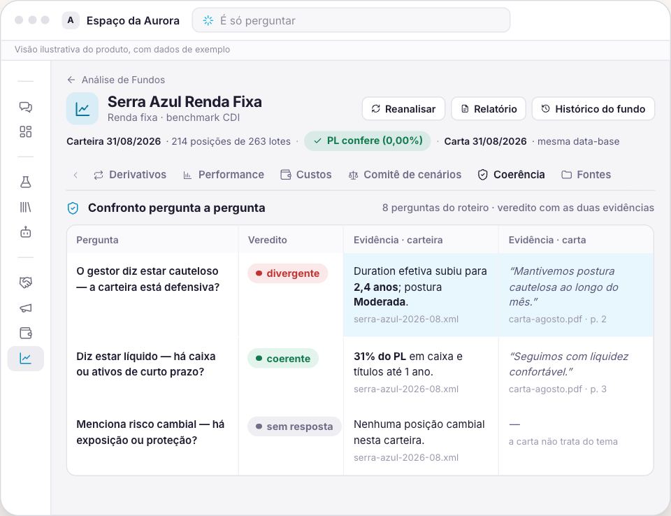Open source carta-agosto.pdf · p. 3

(558, 389)
